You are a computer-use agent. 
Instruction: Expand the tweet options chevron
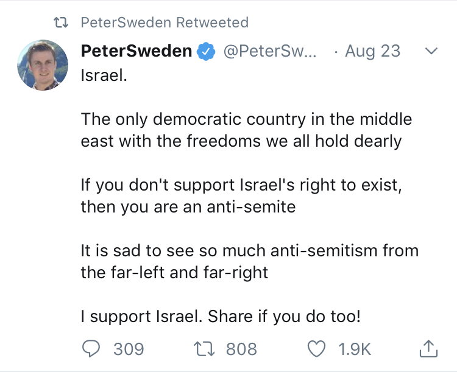(431, 52)
